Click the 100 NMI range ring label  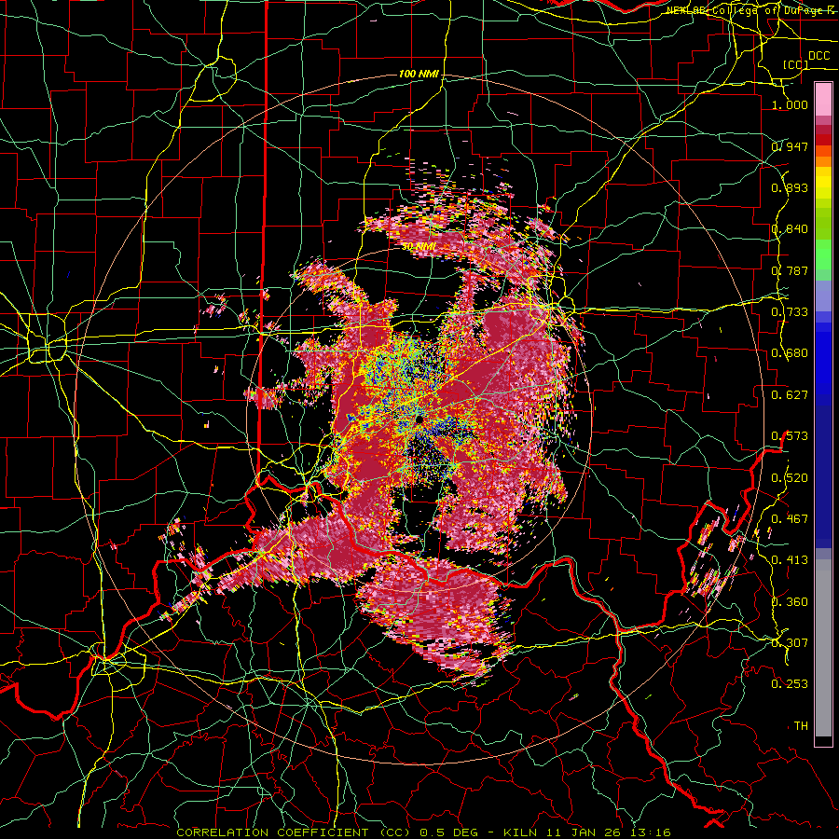[x=419, y=74]
